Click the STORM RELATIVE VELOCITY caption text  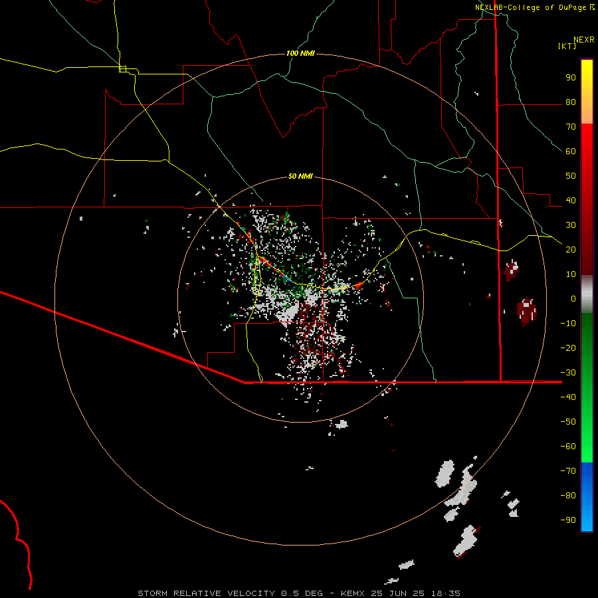point(205,593)
